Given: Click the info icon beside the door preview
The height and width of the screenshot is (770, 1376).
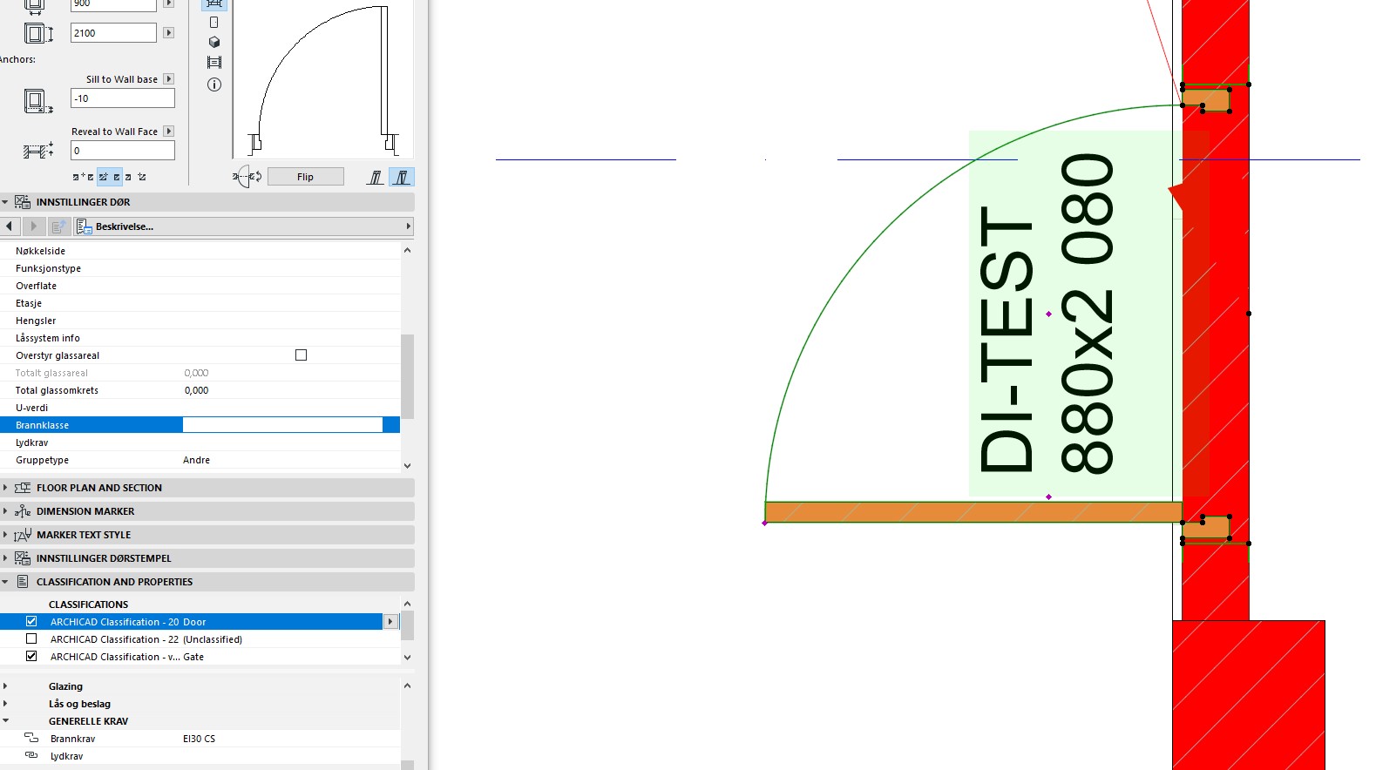Looking at the screenshot, I should 214,84.
